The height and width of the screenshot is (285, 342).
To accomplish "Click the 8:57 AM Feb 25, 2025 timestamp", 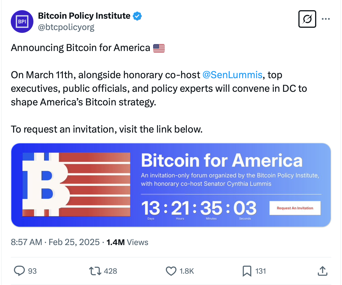I will 55,242.
